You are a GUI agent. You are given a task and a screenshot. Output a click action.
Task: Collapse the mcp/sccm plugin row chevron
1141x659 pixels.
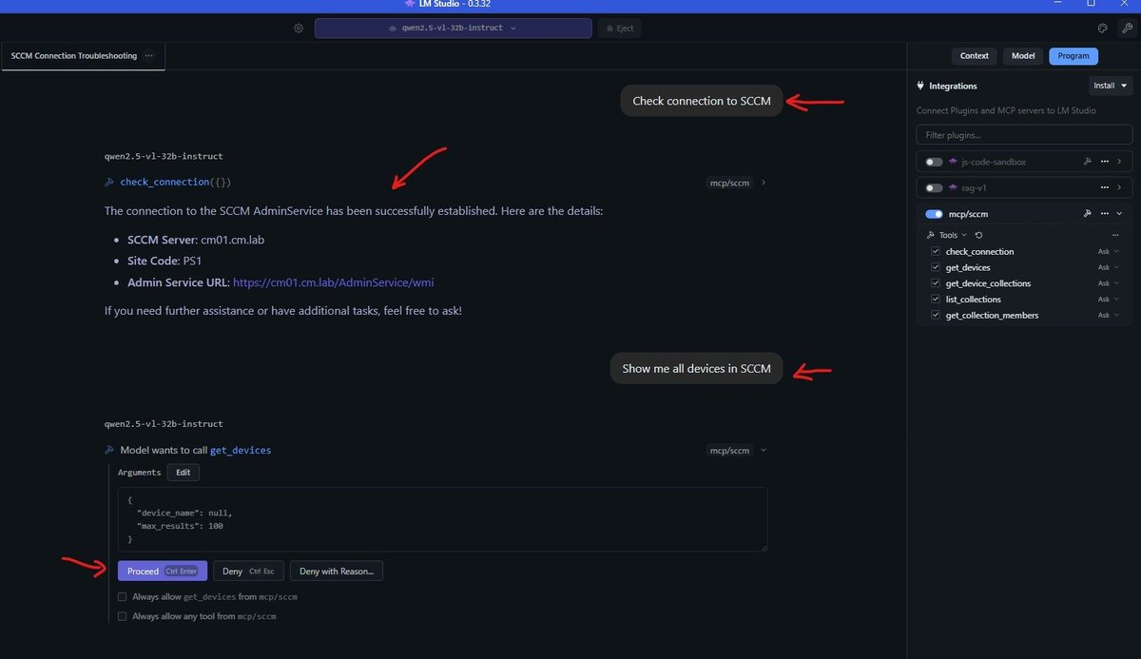click(x=1119, y=214)
